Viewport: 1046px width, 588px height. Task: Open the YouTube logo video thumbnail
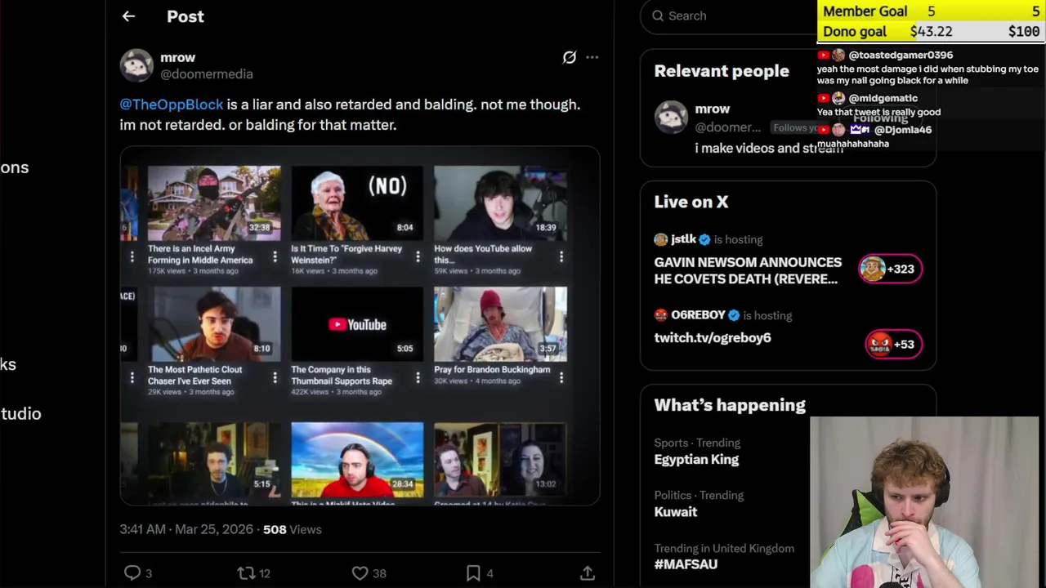(x=357, y=323)
